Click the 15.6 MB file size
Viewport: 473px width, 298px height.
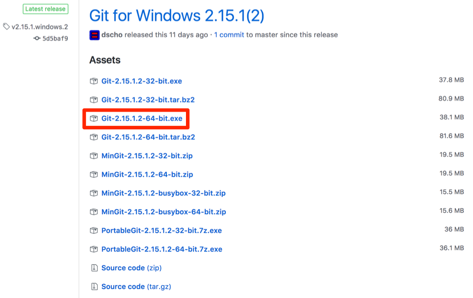452,211
